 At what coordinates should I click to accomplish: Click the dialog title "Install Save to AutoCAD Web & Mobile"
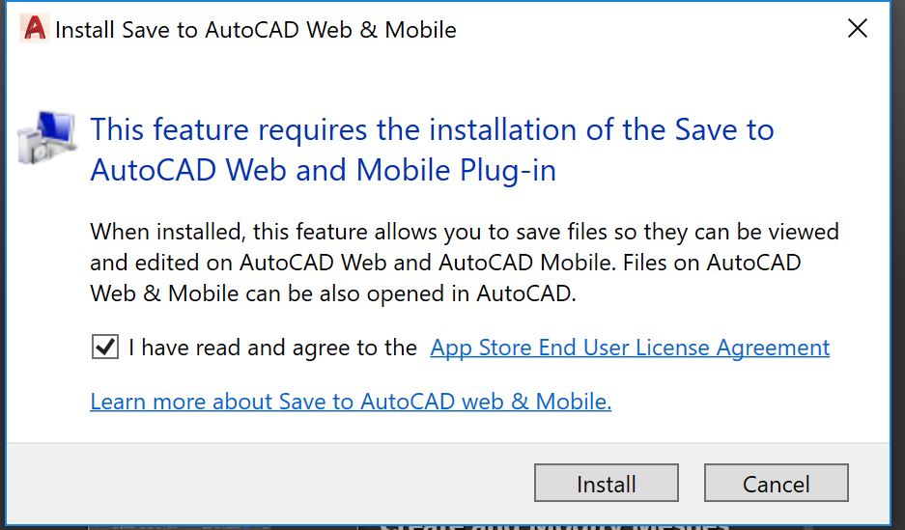click(256, 29)
